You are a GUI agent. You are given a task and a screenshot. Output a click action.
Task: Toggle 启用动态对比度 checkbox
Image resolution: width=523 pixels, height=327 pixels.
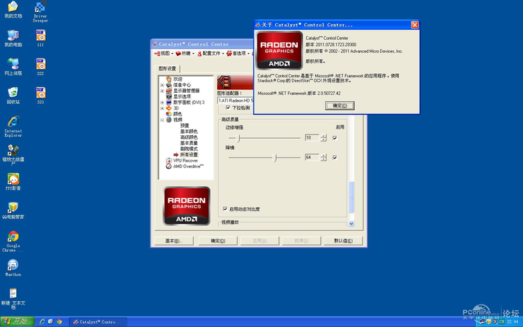pos(225,209)
